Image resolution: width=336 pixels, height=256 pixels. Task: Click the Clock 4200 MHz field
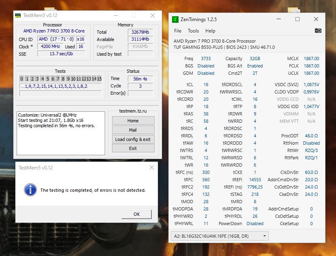50,46
